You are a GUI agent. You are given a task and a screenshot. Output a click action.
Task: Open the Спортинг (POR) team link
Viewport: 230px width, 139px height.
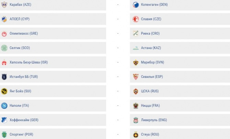(x=21, y=135)
